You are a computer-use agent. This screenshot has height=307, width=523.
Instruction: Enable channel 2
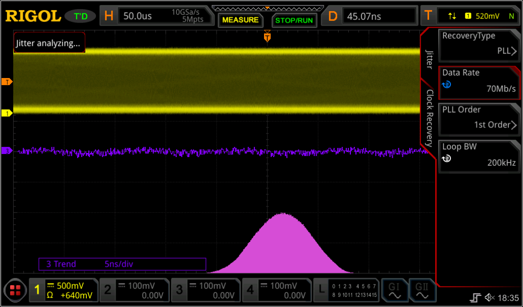point(135,290)
